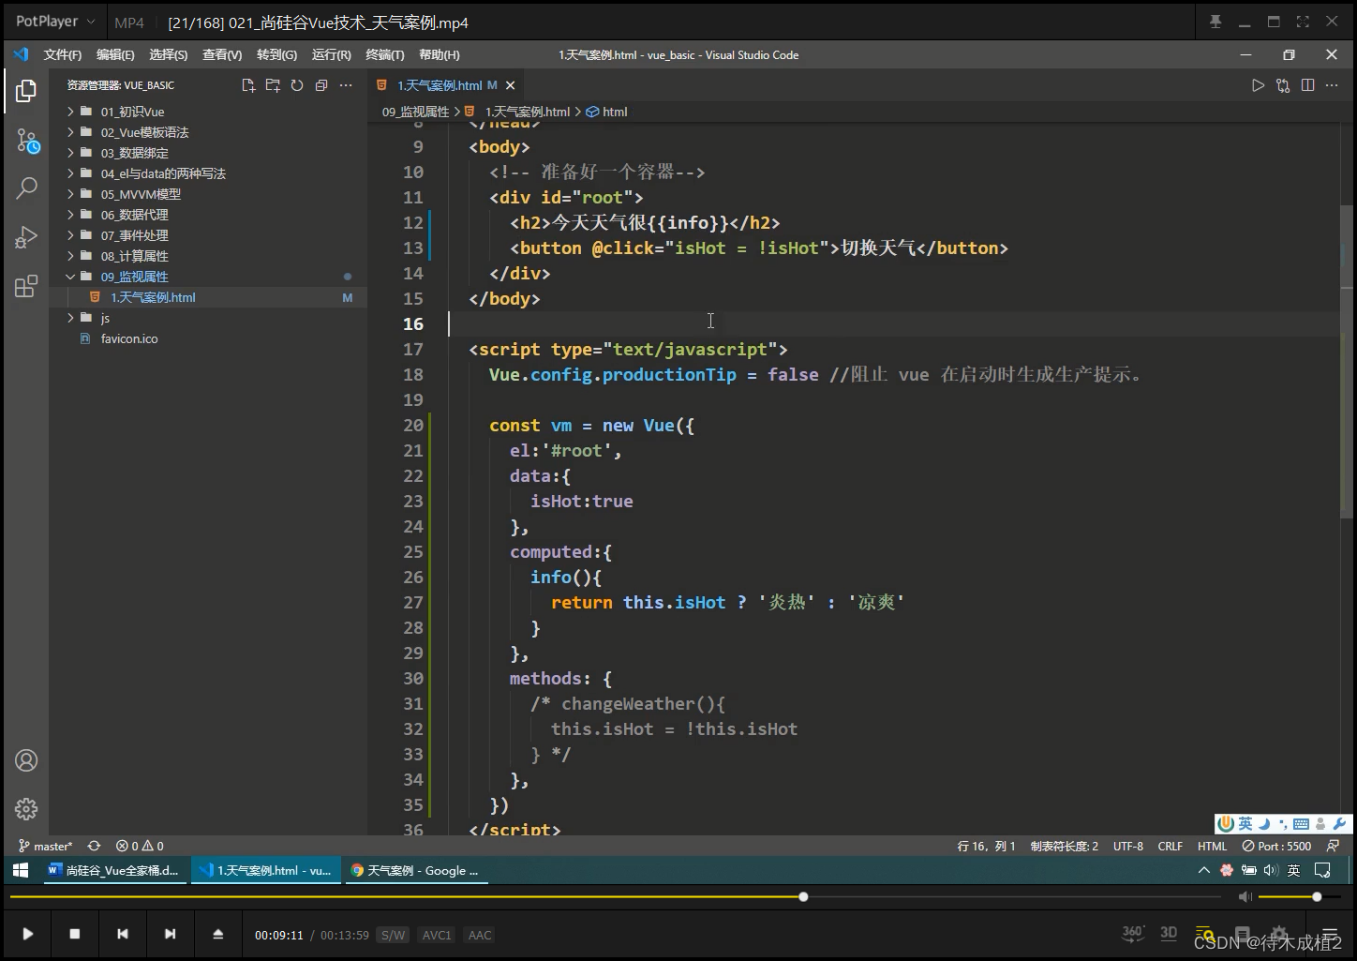Screen dimensions: 1357x961
Task: Open the 编辑(E) menu
Action: pos(115,54)
